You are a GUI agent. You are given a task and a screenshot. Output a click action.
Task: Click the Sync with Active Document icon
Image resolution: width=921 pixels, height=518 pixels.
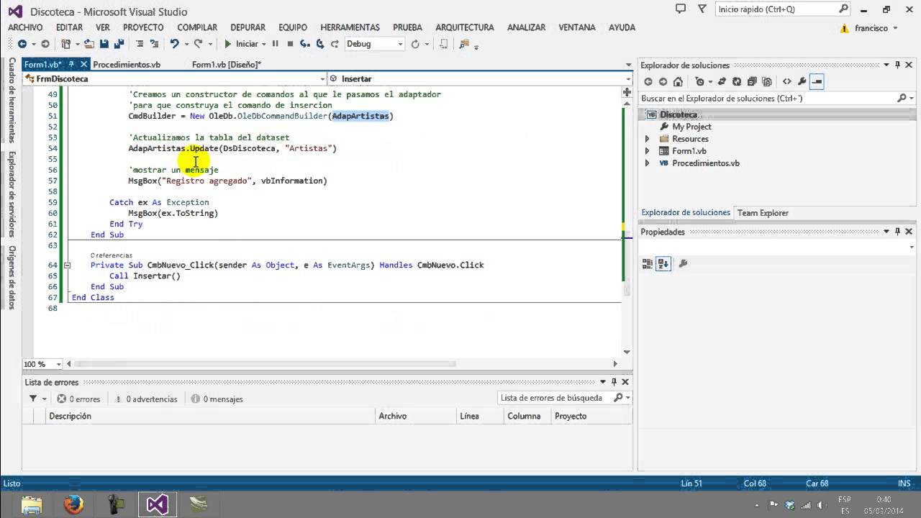tap(722, 81)
